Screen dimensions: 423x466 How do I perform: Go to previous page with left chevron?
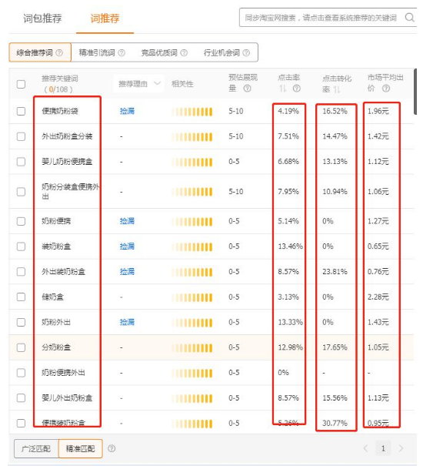[x=366, y=448]
